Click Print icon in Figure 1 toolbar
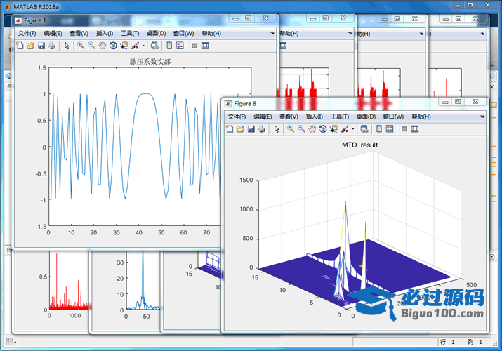502x351 pixels. [51, 46]
